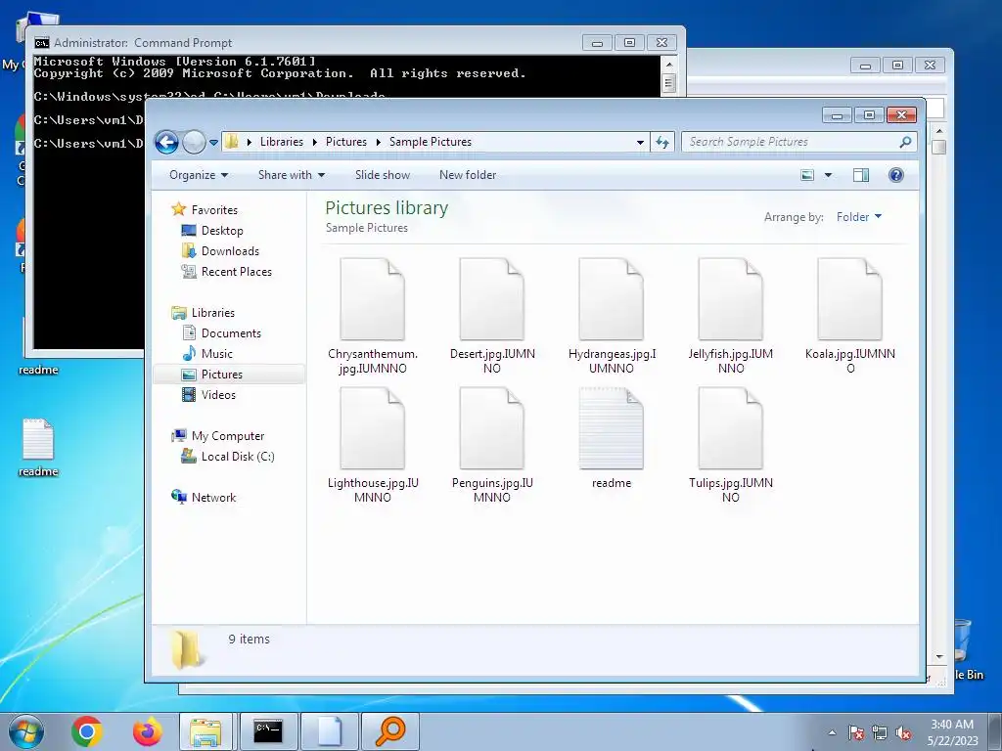Select the Jellyfish.jpg.IUMNNO file

pos(731,316)
